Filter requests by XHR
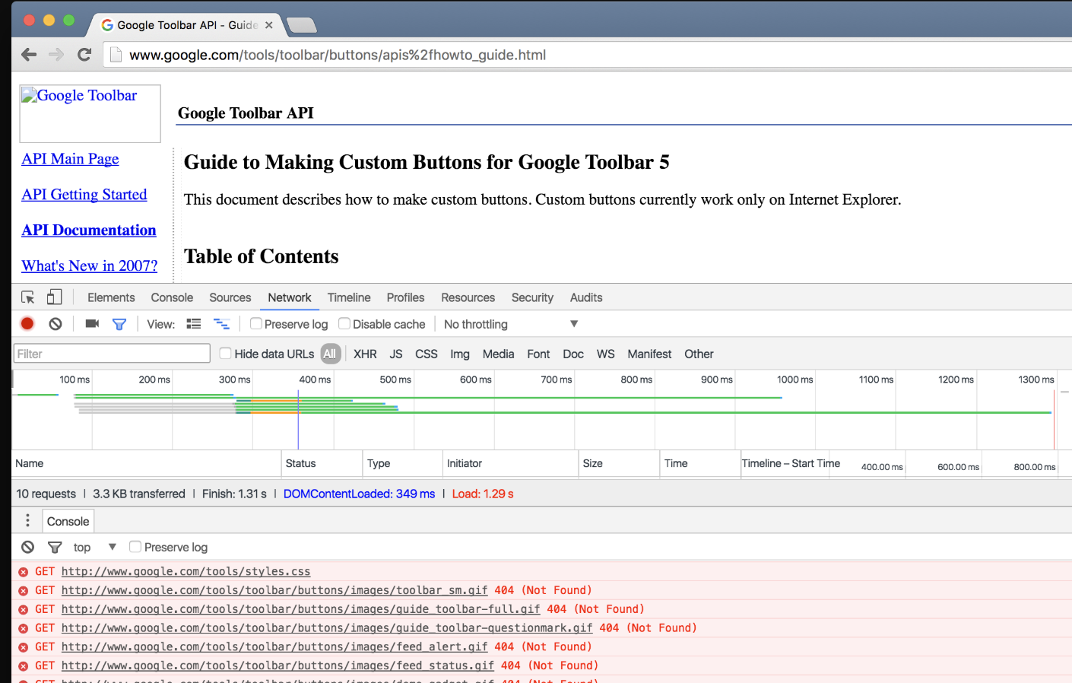 tap(365, 354)
